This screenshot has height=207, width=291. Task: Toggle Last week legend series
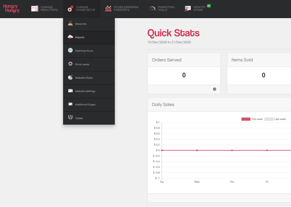point(275,119)
